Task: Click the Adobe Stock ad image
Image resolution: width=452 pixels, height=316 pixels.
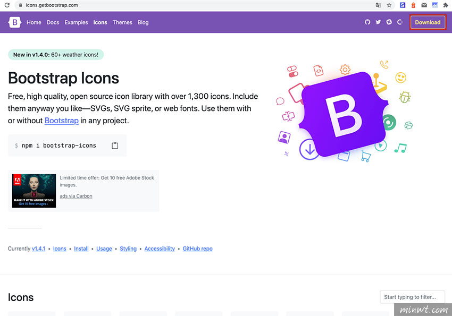Action: point(34,191)
